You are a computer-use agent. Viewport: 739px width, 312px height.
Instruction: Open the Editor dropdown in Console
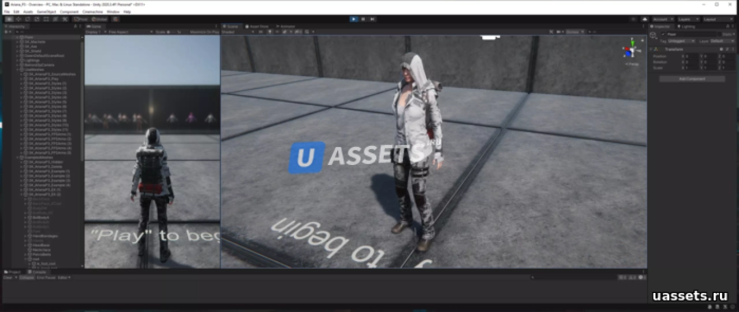pyautogui.click(x=64, y=277)
